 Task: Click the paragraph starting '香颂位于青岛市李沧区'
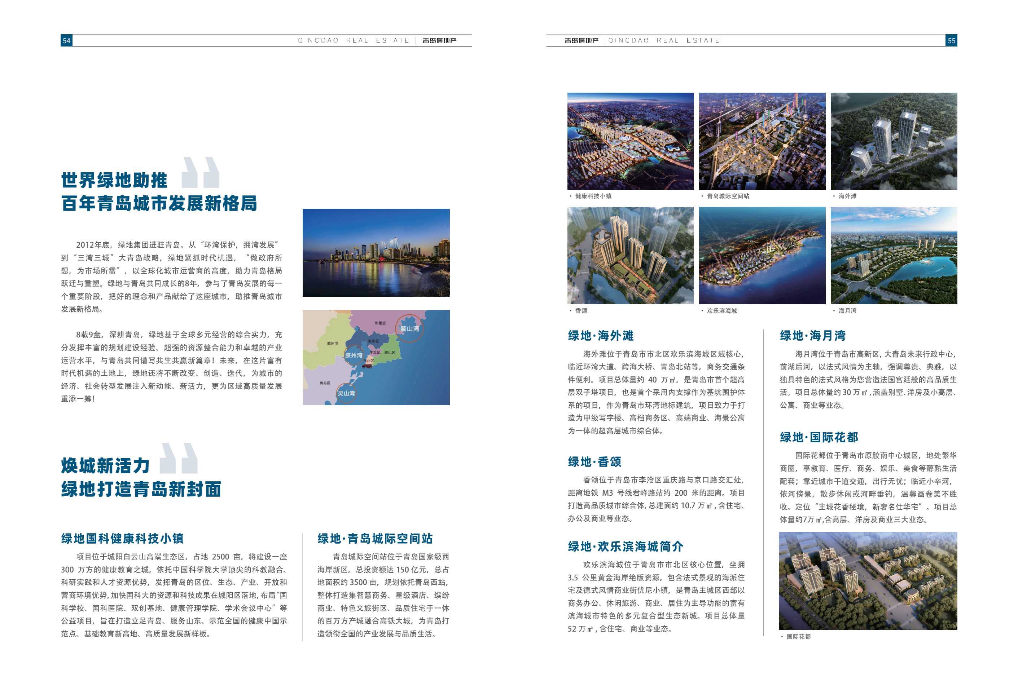(x=656, y=499)
